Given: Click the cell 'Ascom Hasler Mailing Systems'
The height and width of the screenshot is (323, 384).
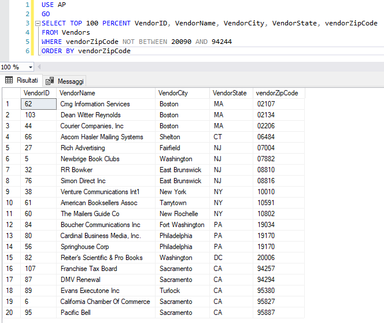Looking at the screenshot, I should [106, 137].
